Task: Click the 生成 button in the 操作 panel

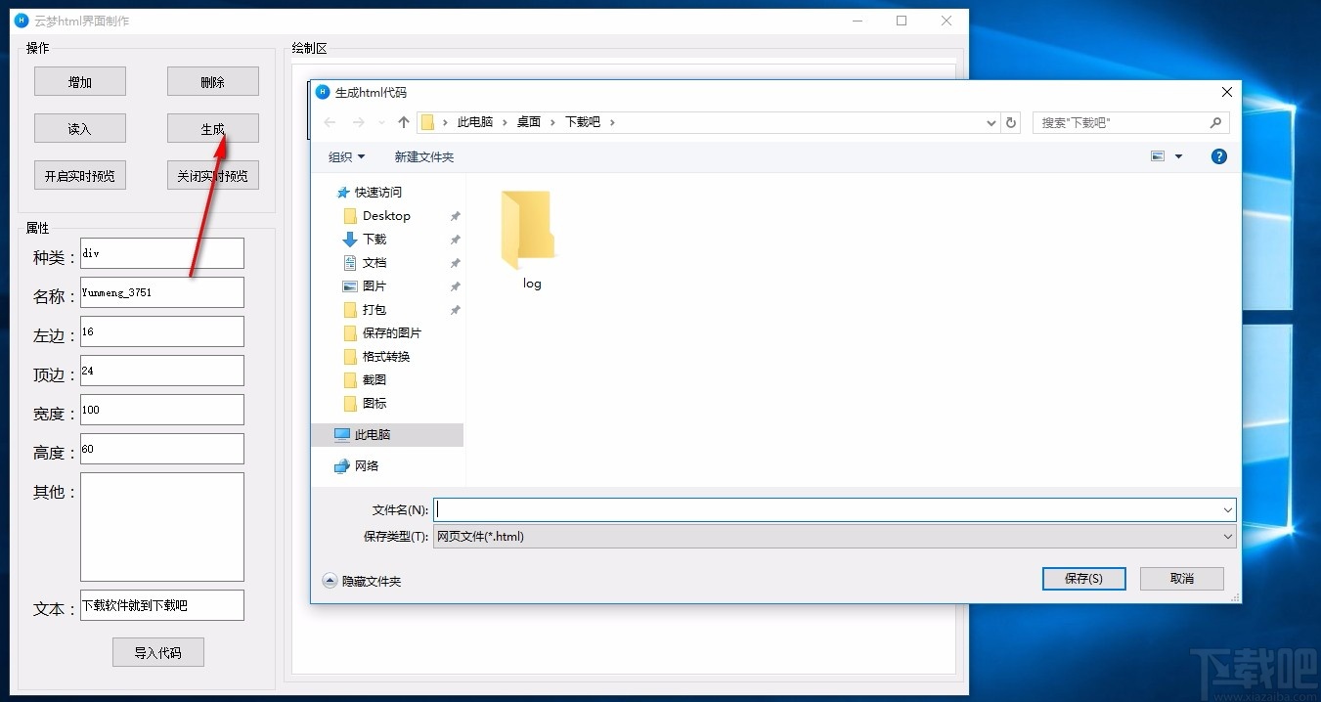Action: (212, 127)
